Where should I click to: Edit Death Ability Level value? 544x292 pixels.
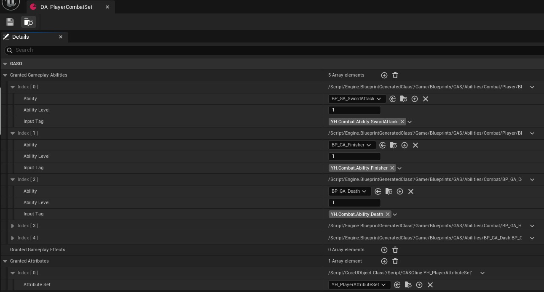(x=354, y=203)
